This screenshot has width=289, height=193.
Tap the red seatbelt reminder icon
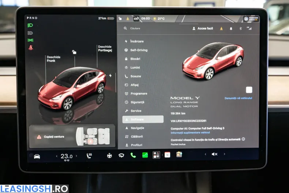click(x=31, y=48)
